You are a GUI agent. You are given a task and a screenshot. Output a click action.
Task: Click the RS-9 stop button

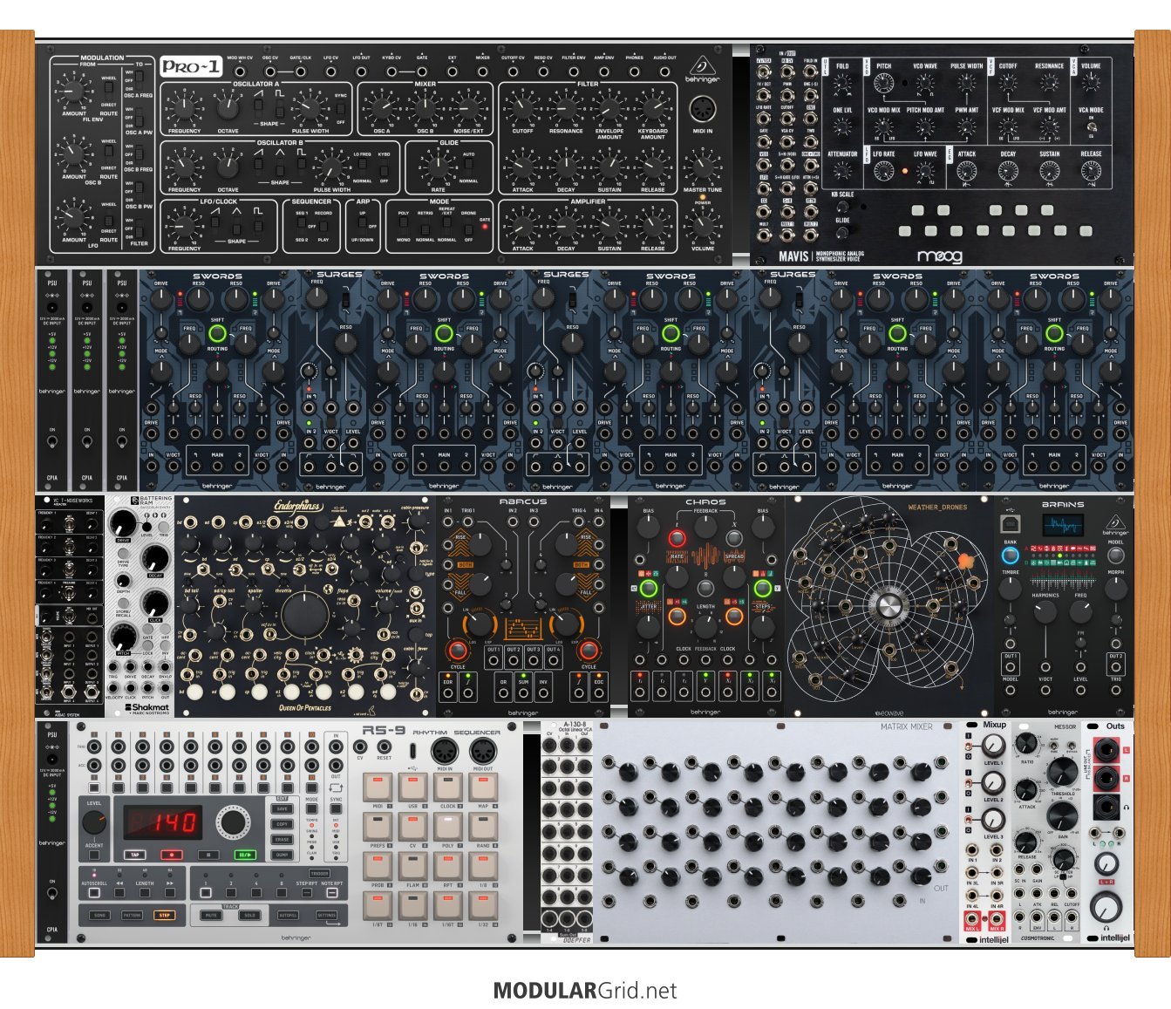coord(208,855)
